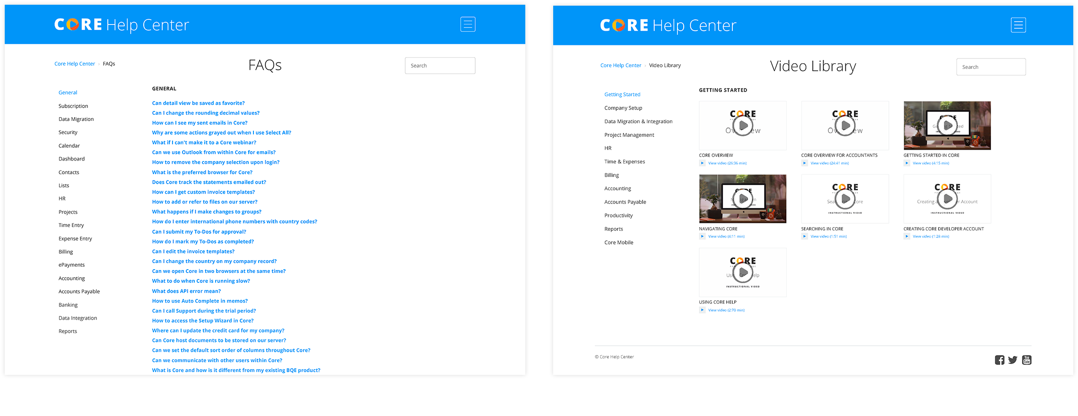Click play icon under Getting Started in Core
Viewport: 1078px width, 416px height.
tap(906, 163)
